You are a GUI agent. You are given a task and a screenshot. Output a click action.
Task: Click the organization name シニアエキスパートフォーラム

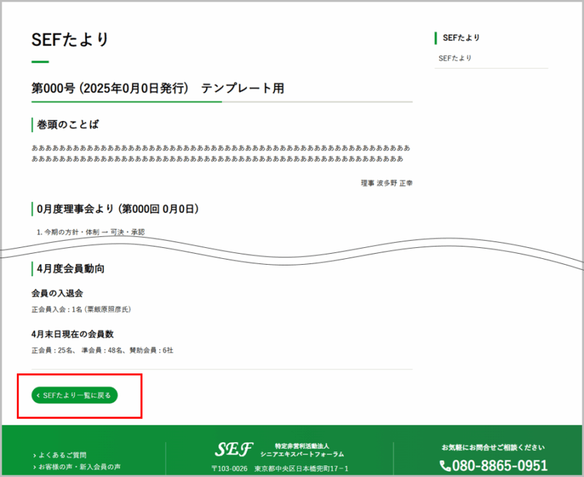302,454
